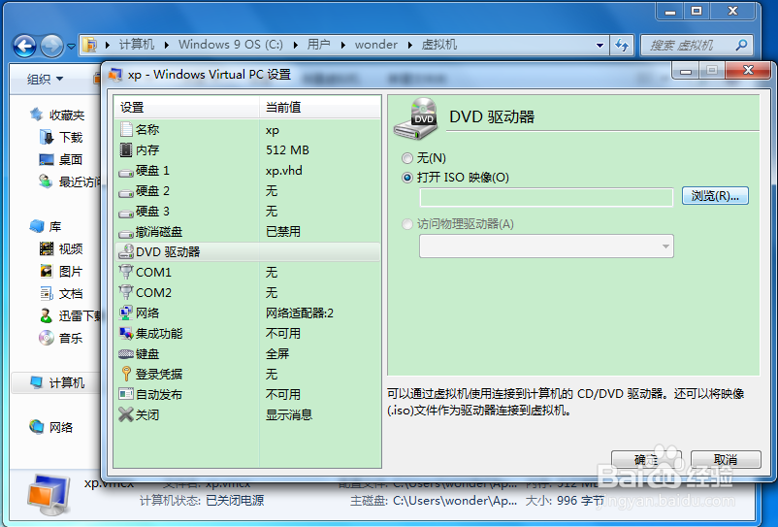This screenshot has width=778, height=527.
Task: Select the 撤消磁盘 undo disk icon
Action: [x=126, y=233]
